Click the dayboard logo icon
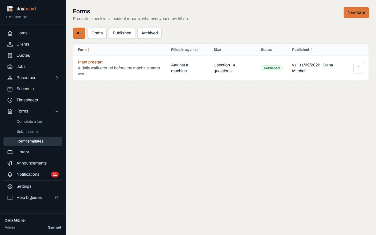This screenshot has width=376, height=235. pos(10,9)
